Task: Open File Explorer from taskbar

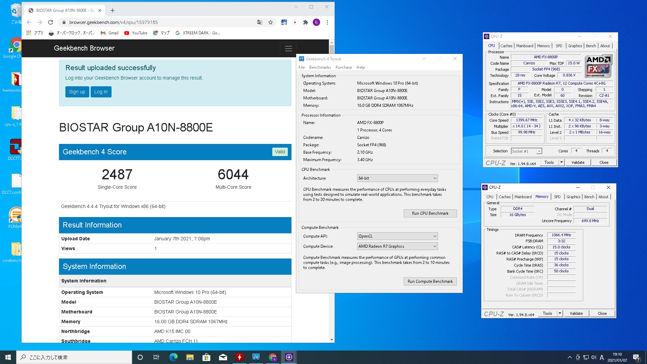Action: [190, 357]
